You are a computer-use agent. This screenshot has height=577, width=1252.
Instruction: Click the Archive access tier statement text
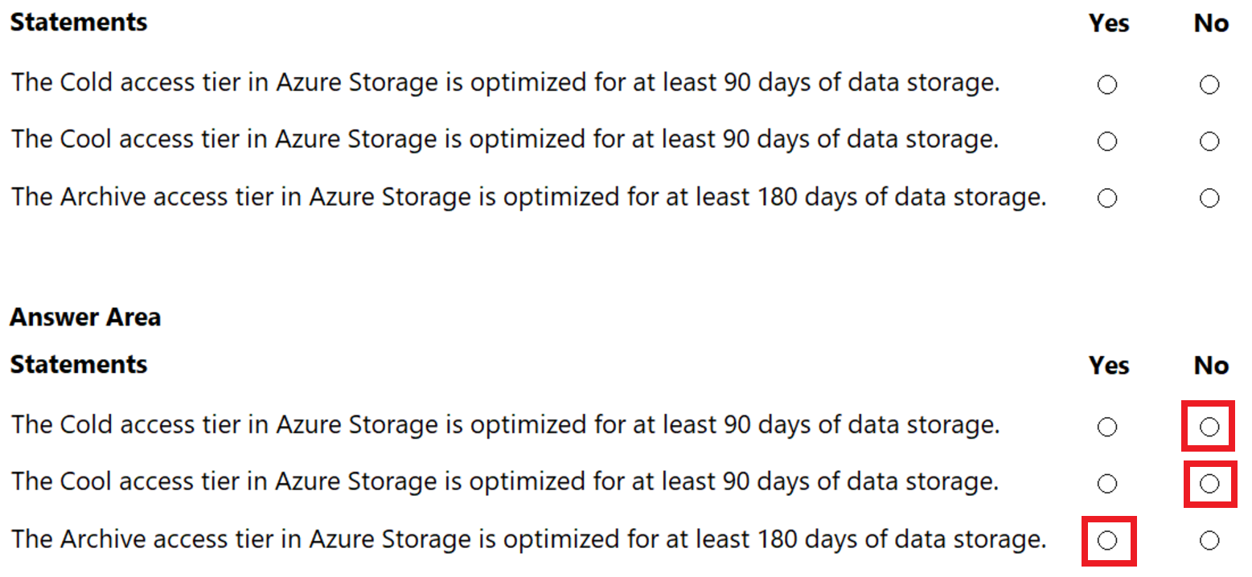point(528,197)
